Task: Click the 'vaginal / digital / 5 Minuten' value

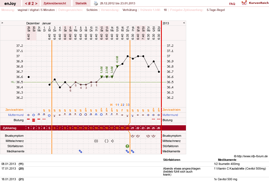Action: (x=36, y=10)
